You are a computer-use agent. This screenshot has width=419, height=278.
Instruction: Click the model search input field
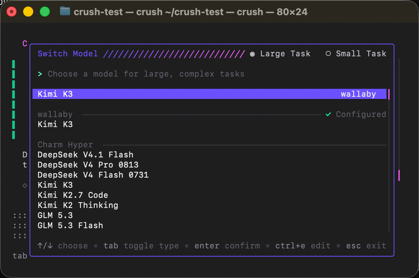[x=146, y=74]
